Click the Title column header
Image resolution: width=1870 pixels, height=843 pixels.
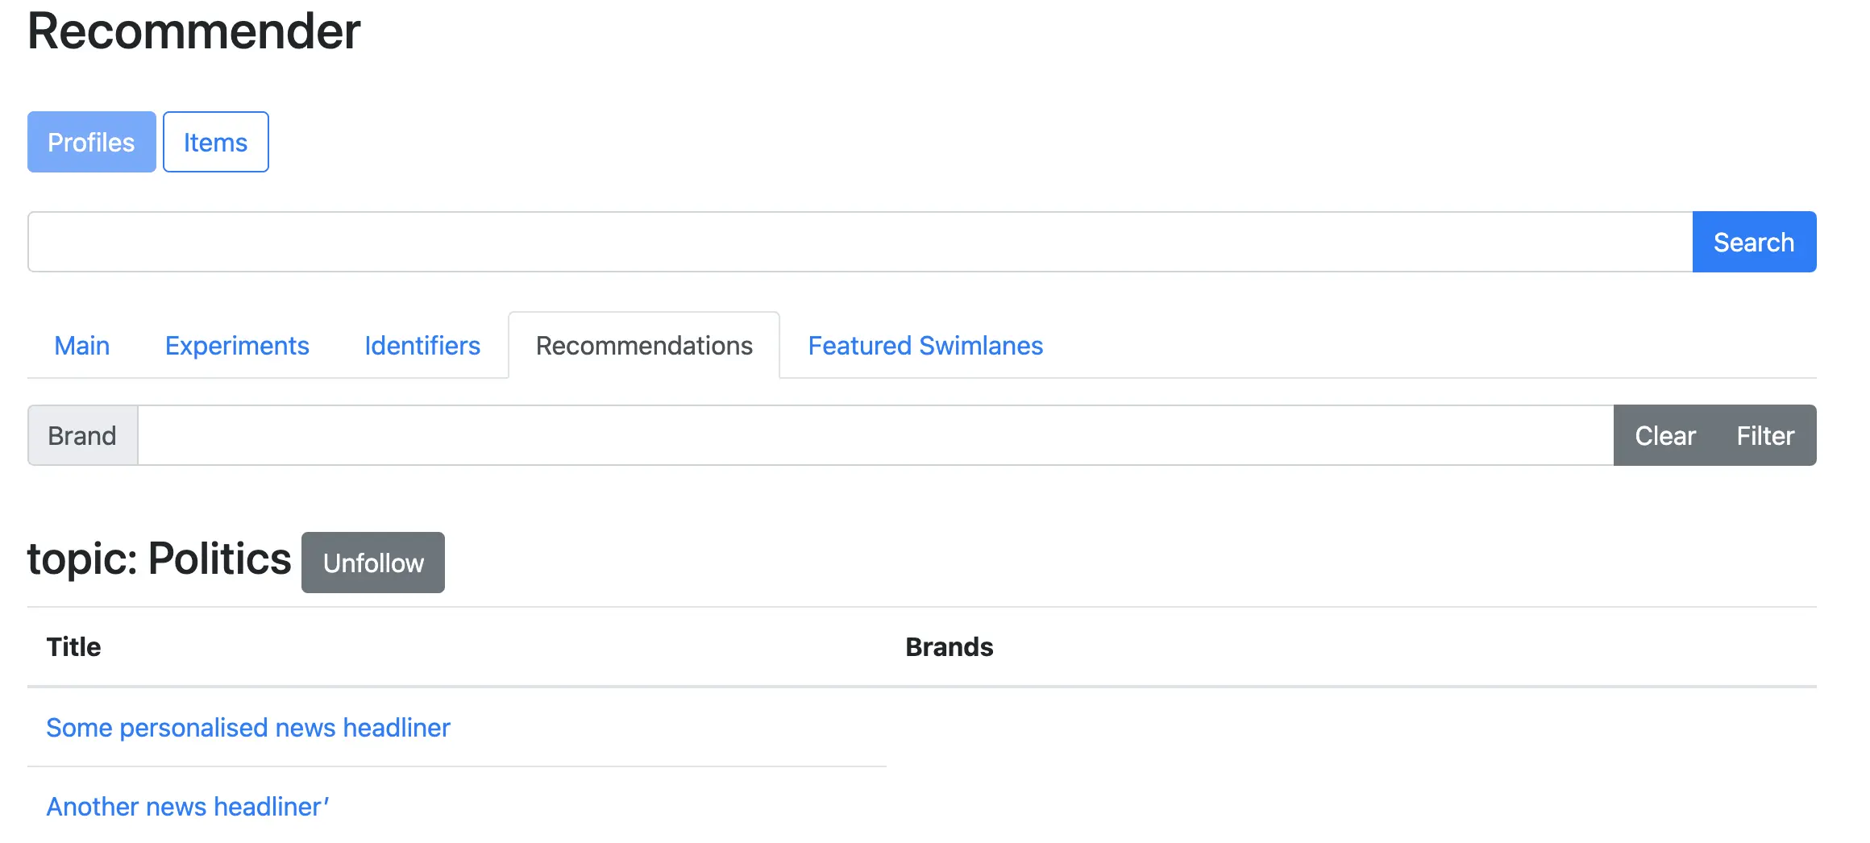point(73,647)
